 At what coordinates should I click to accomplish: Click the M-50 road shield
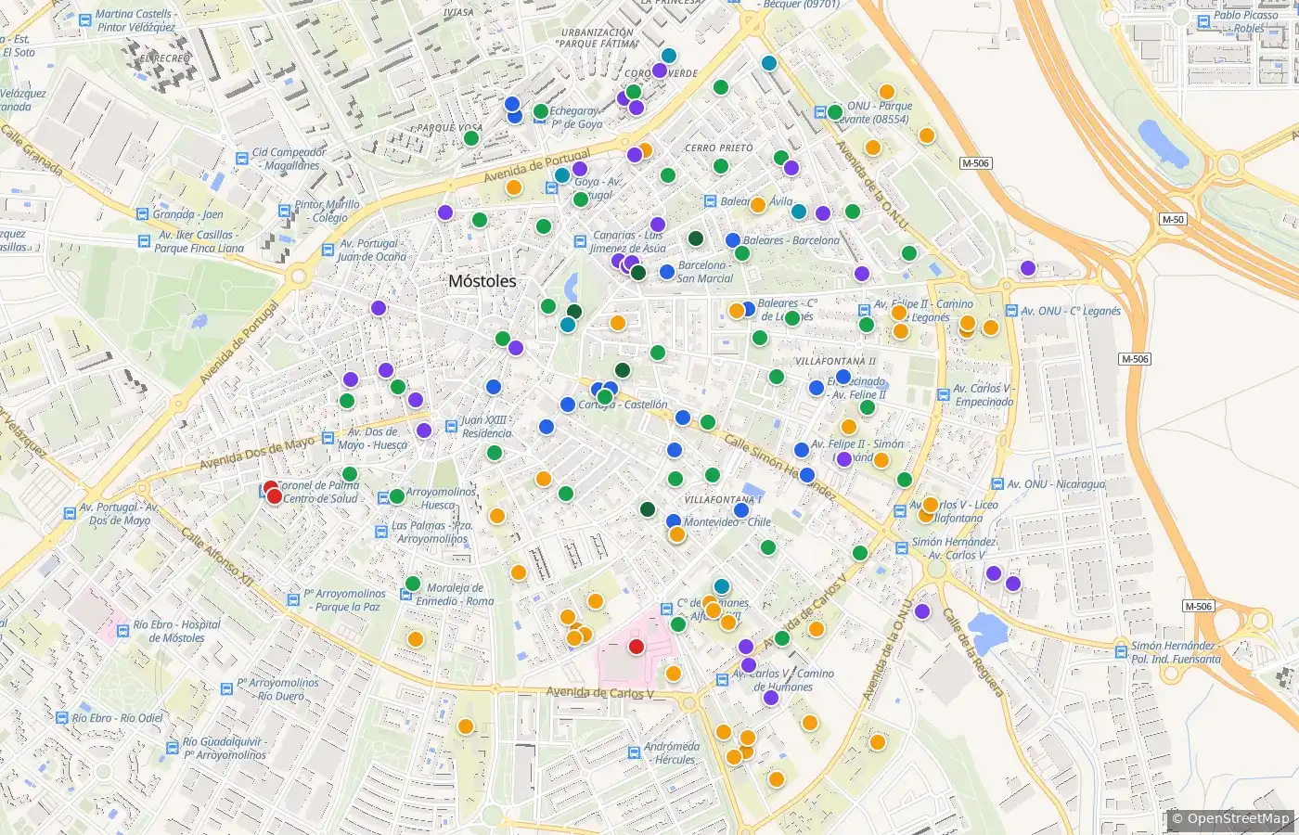pos(1174,220)
